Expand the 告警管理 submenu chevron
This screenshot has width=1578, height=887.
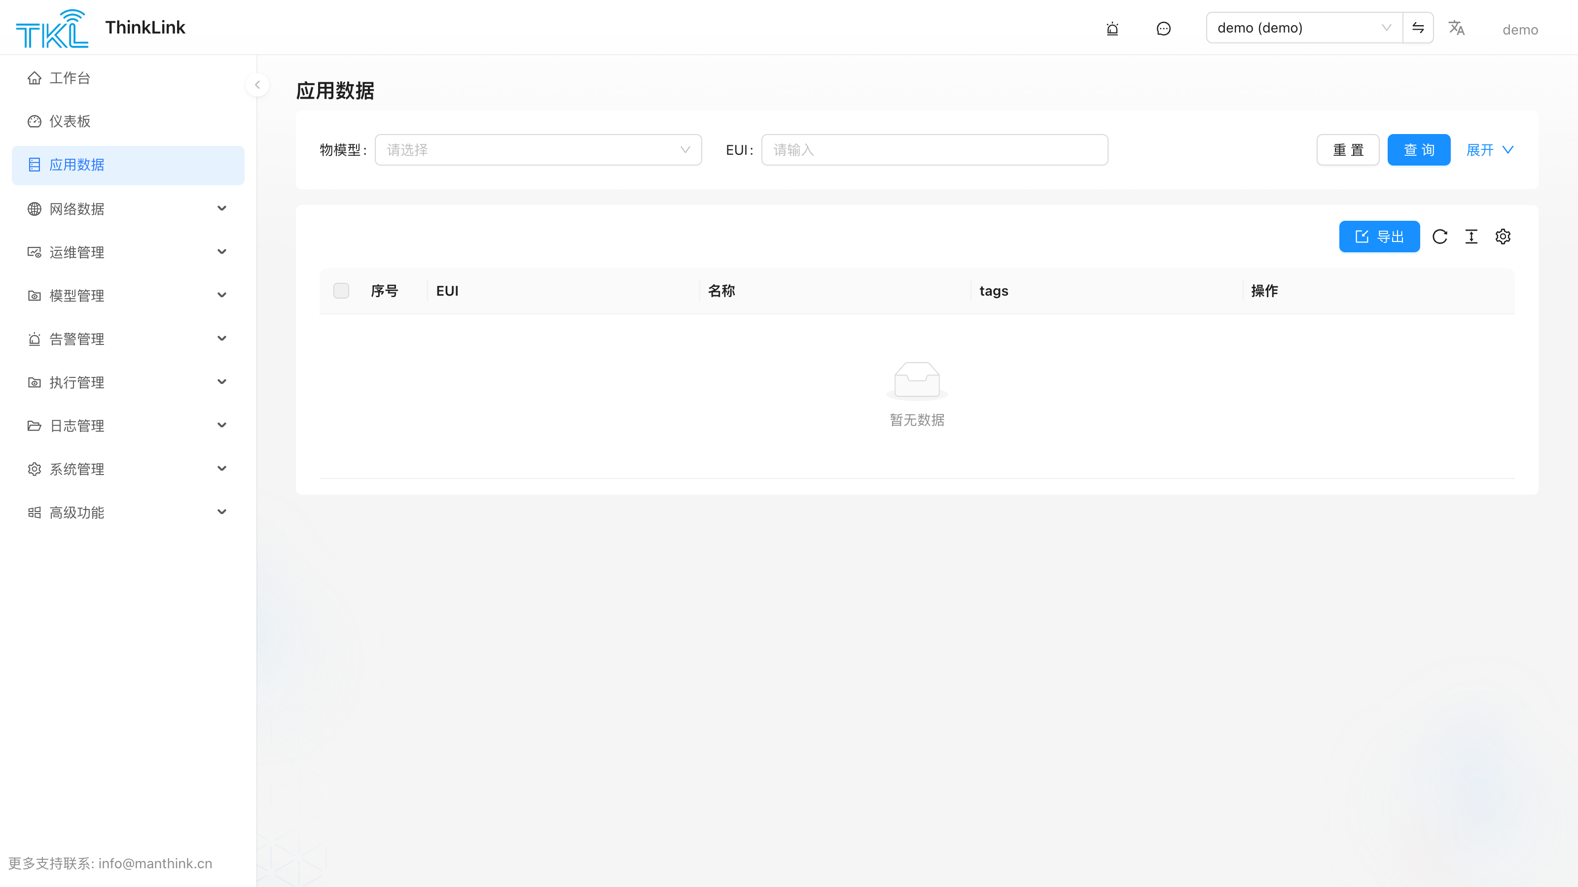point(222,339)
